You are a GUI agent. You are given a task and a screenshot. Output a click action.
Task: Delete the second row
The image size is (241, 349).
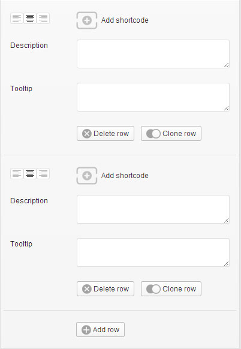[x=106, y=289]
